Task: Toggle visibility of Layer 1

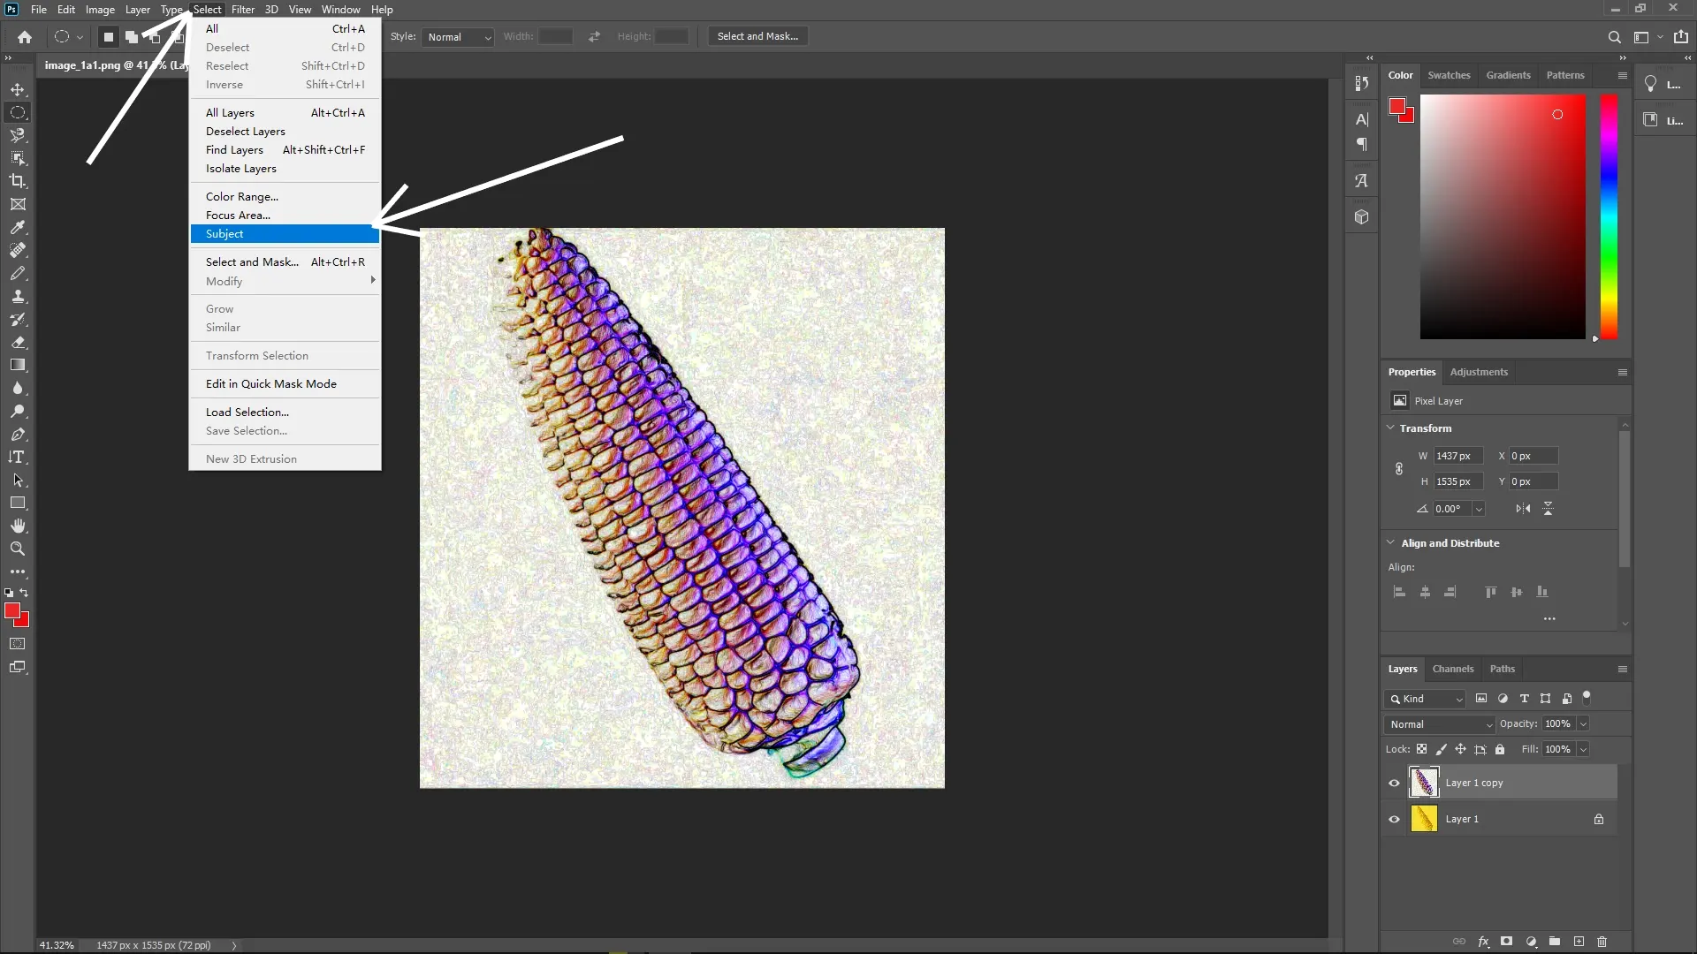Action: click(x=1393, y=819)
